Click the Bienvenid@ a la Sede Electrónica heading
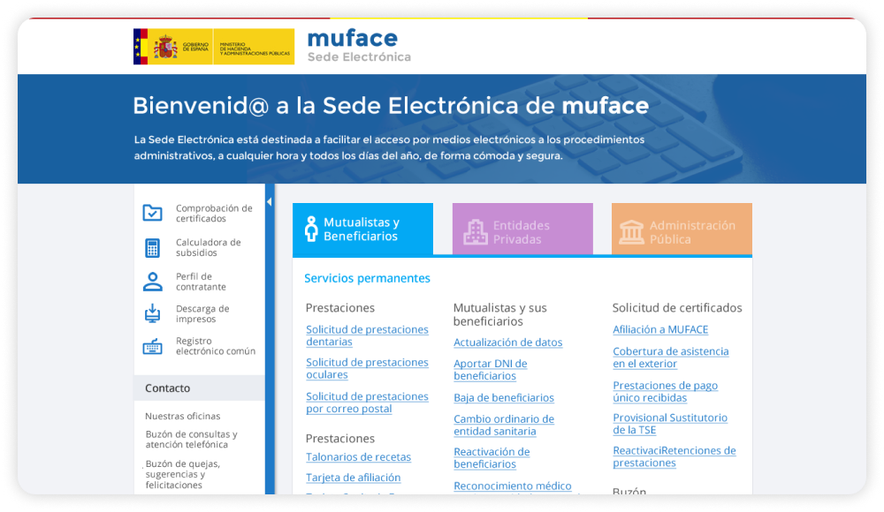884x512 pixels. coord(391,106)
